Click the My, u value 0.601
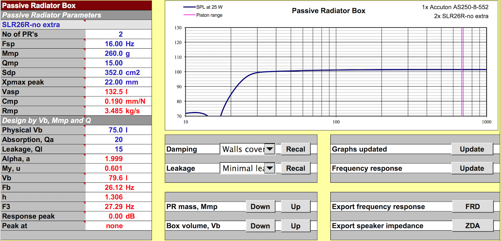Image resolution: width=501 pixels, height=241 pixels. pyautogui.click(x=119, y=169)
